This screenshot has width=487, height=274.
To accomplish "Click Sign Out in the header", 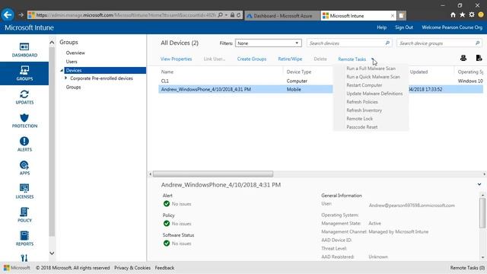I will click(404, 27).
